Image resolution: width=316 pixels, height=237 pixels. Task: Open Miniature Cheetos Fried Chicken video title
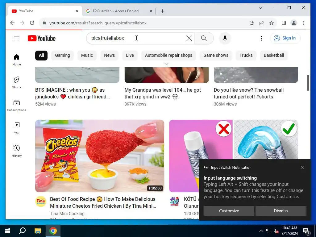(103, 202)
